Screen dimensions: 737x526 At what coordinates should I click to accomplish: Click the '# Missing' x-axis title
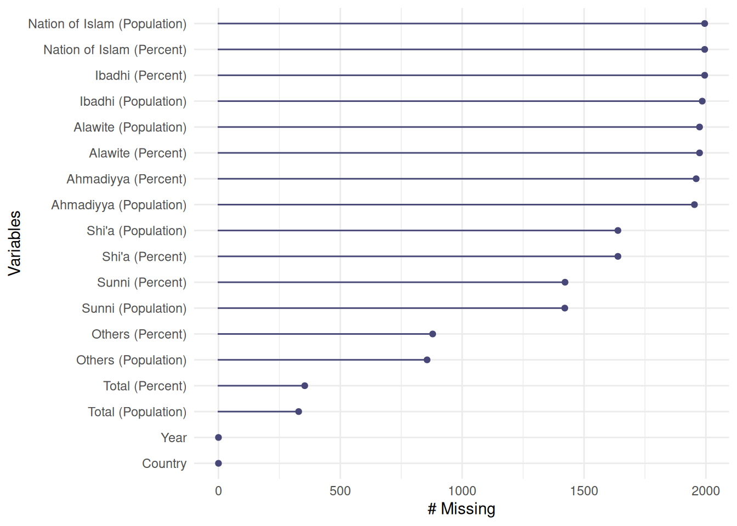coord(461,509)
